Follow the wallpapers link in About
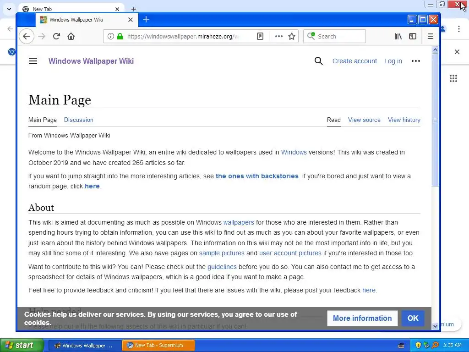Screen dimensions: 469x352 (238, 222)
